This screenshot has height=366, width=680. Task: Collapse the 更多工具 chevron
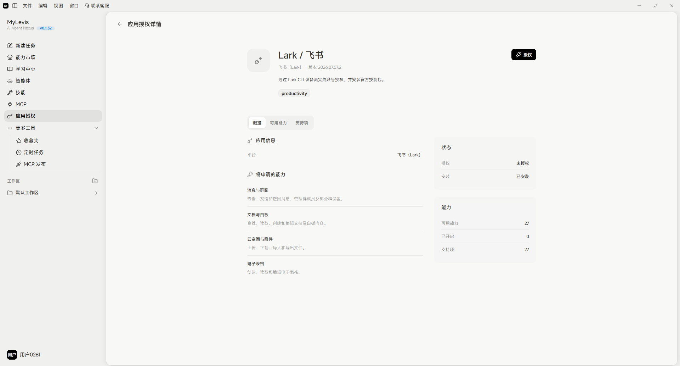[x=96, y=128]
